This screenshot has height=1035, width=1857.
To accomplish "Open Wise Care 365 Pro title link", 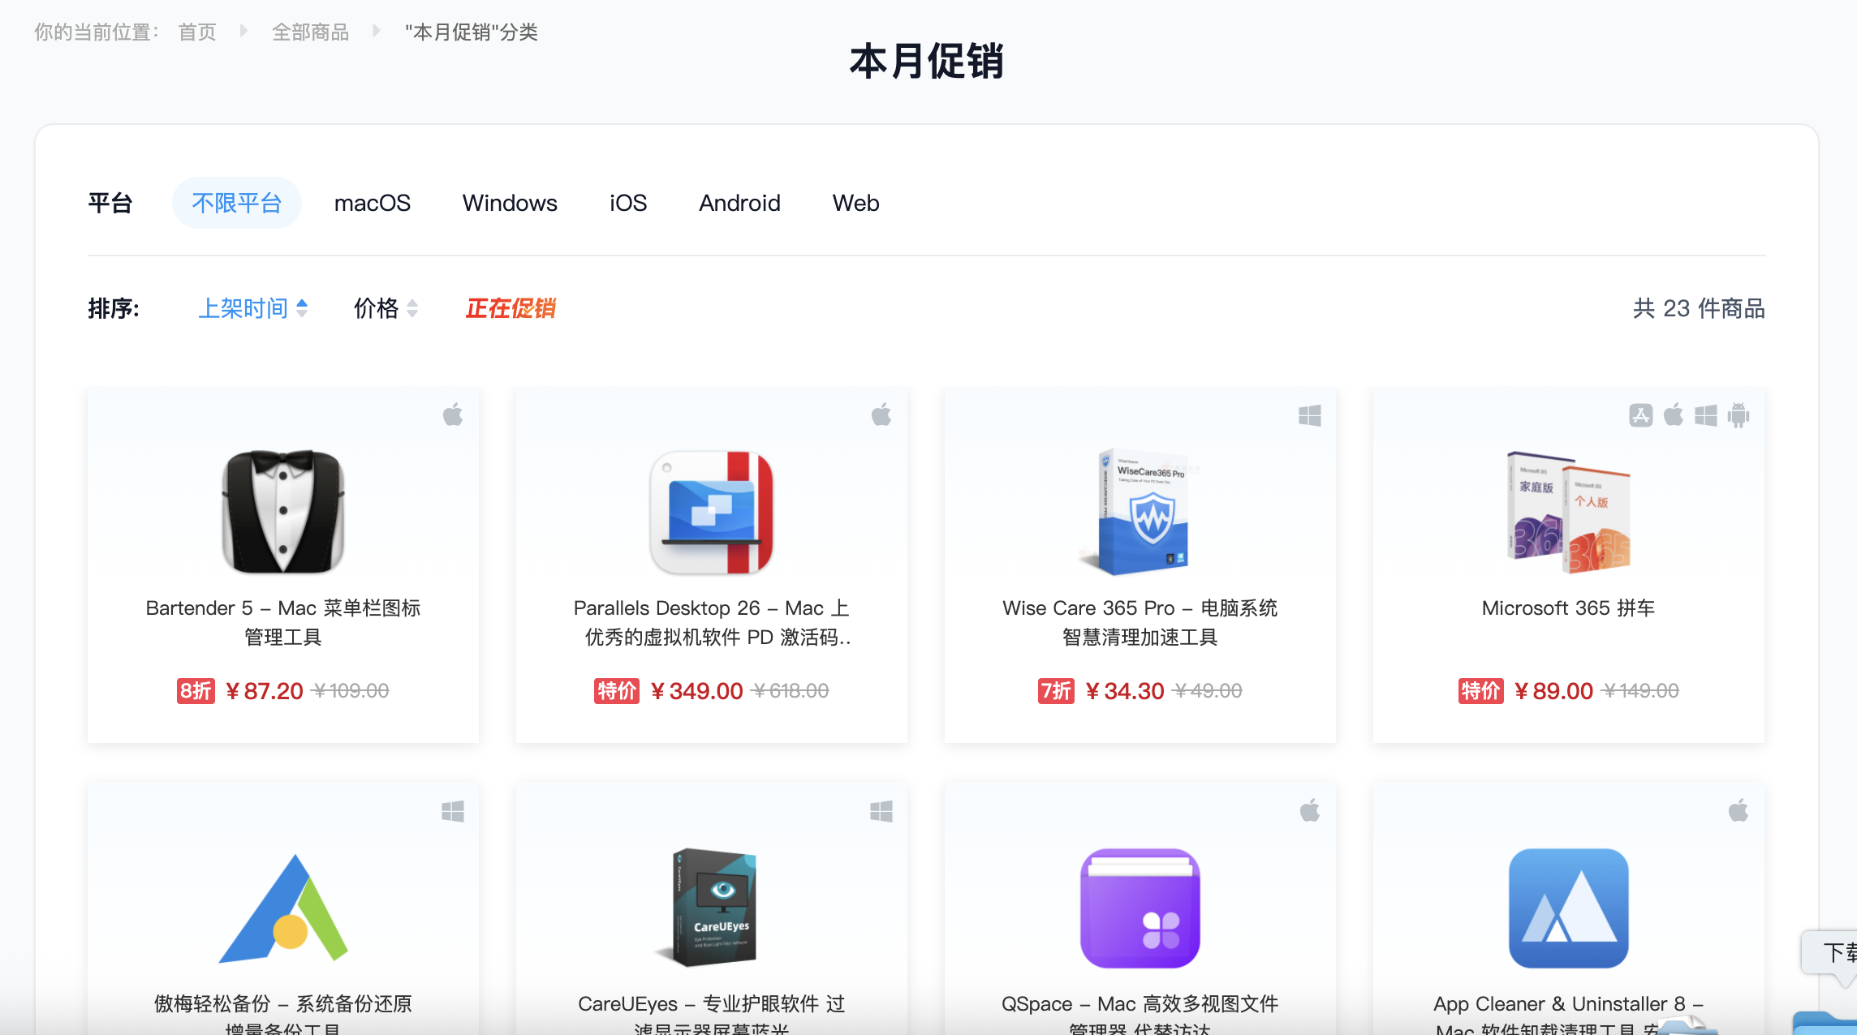I will click(1140, 622).
